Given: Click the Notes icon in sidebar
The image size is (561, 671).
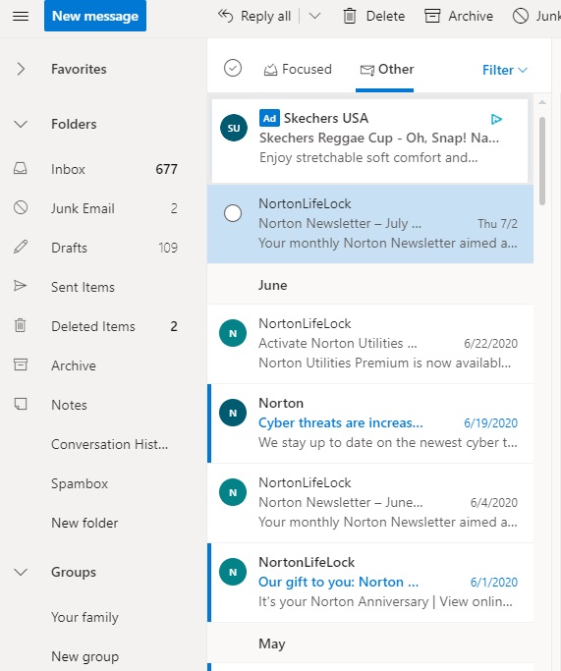Looking at the screenshot, I should point(20,405).
